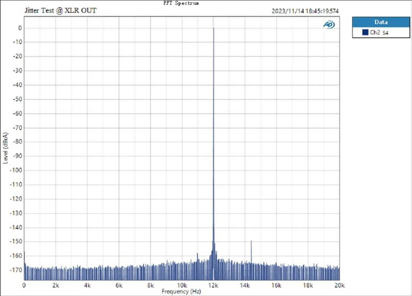Image resolution: width=412 pixels, height=296 pixels.
Task: Click the 10k frequency axis tick label
Action: pyautogui.click(x=182, y=285)
